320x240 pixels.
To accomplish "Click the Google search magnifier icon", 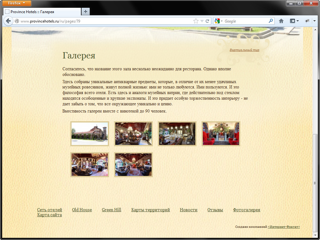I will click(271, 21).
